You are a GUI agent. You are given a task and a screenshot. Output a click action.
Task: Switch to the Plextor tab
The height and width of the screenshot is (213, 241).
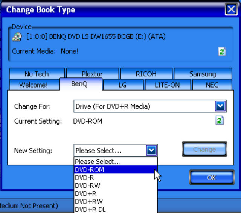coord(92,74)
